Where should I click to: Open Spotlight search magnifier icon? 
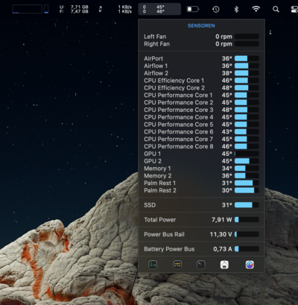(276, 10)
